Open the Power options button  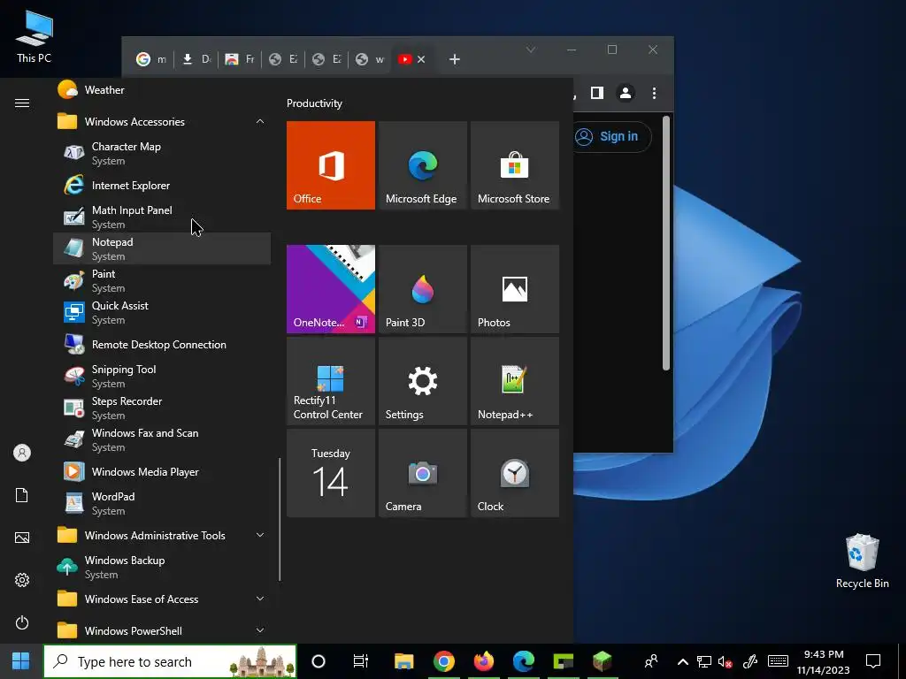[22, 622]
